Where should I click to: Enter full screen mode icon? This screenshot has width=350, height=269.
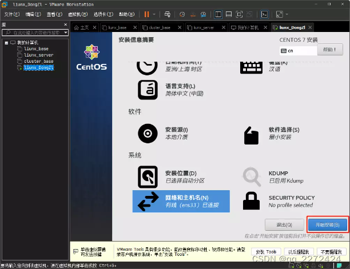point(239,14)
